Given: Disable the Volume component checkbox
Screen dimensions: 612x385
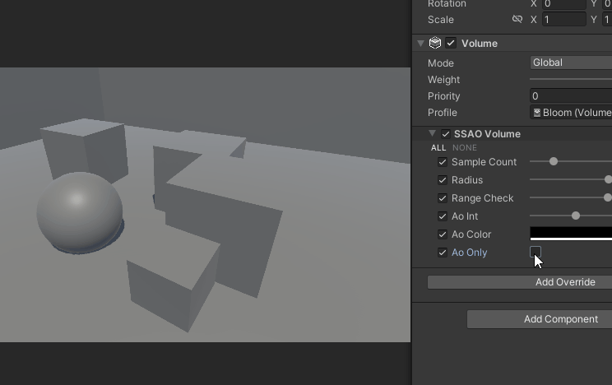Looking at the screenshot, I should (451, 43).
